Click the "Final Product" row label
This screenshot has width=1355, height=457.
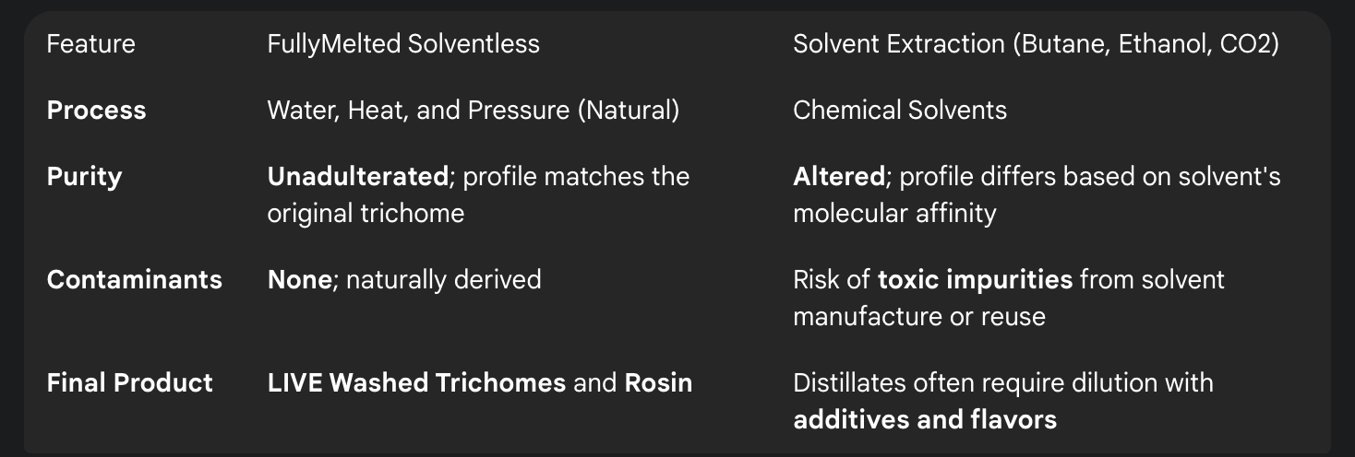click(x=129, y=383)
